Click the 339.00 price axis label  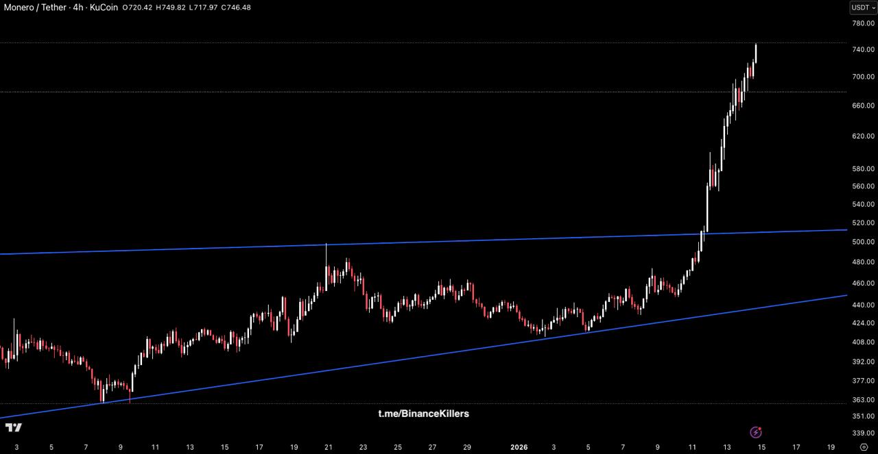[x=863, y=433]
